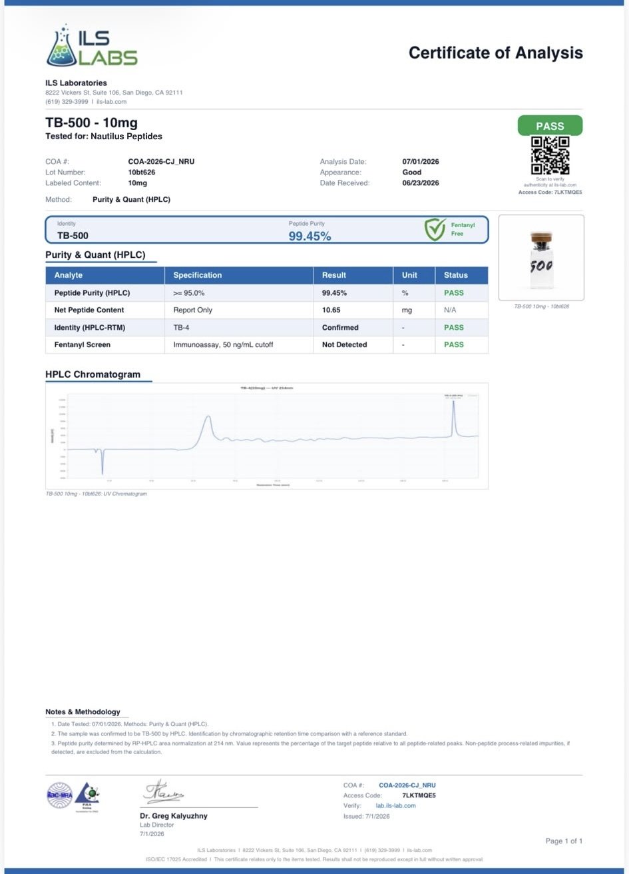This screenshot has width=629, height=874.
Task: Click Page 1 of 1 indicator
Action: [x=564, y=841]
